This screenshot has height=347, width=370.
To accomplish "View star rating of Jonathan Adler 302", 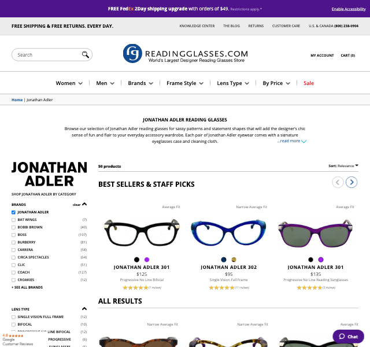I will (221, 287).
